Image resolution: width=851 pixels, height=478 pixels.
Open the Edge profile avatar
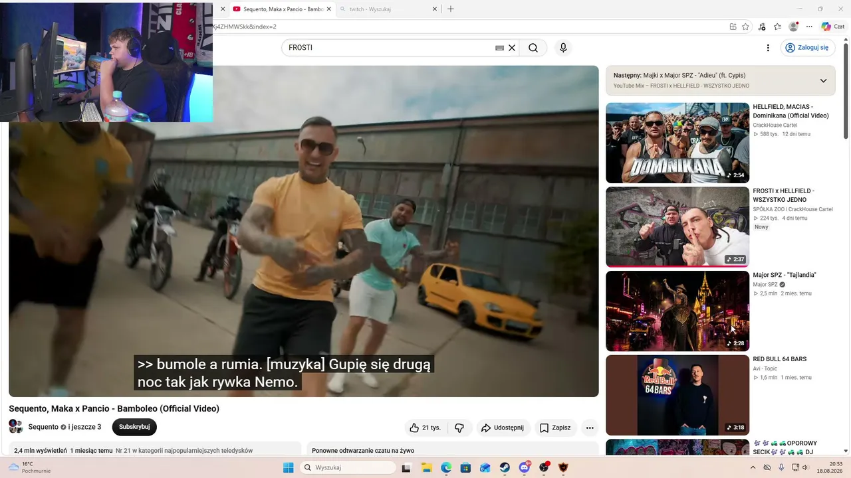[x=793, y=27]
